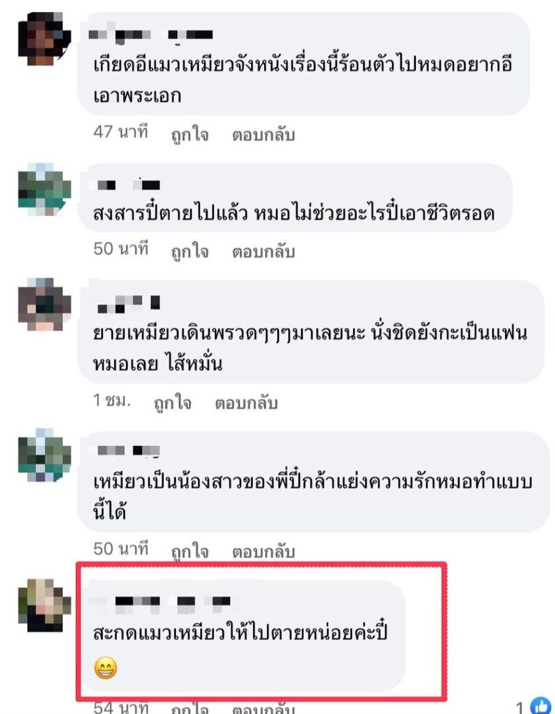Image resolution: width=555 pixels, height=714 pixels.
Task: Click the blurred author name above 'เกียดอีแมวเหมียว'
Action: pyautogui.click(x=151, y=35)
